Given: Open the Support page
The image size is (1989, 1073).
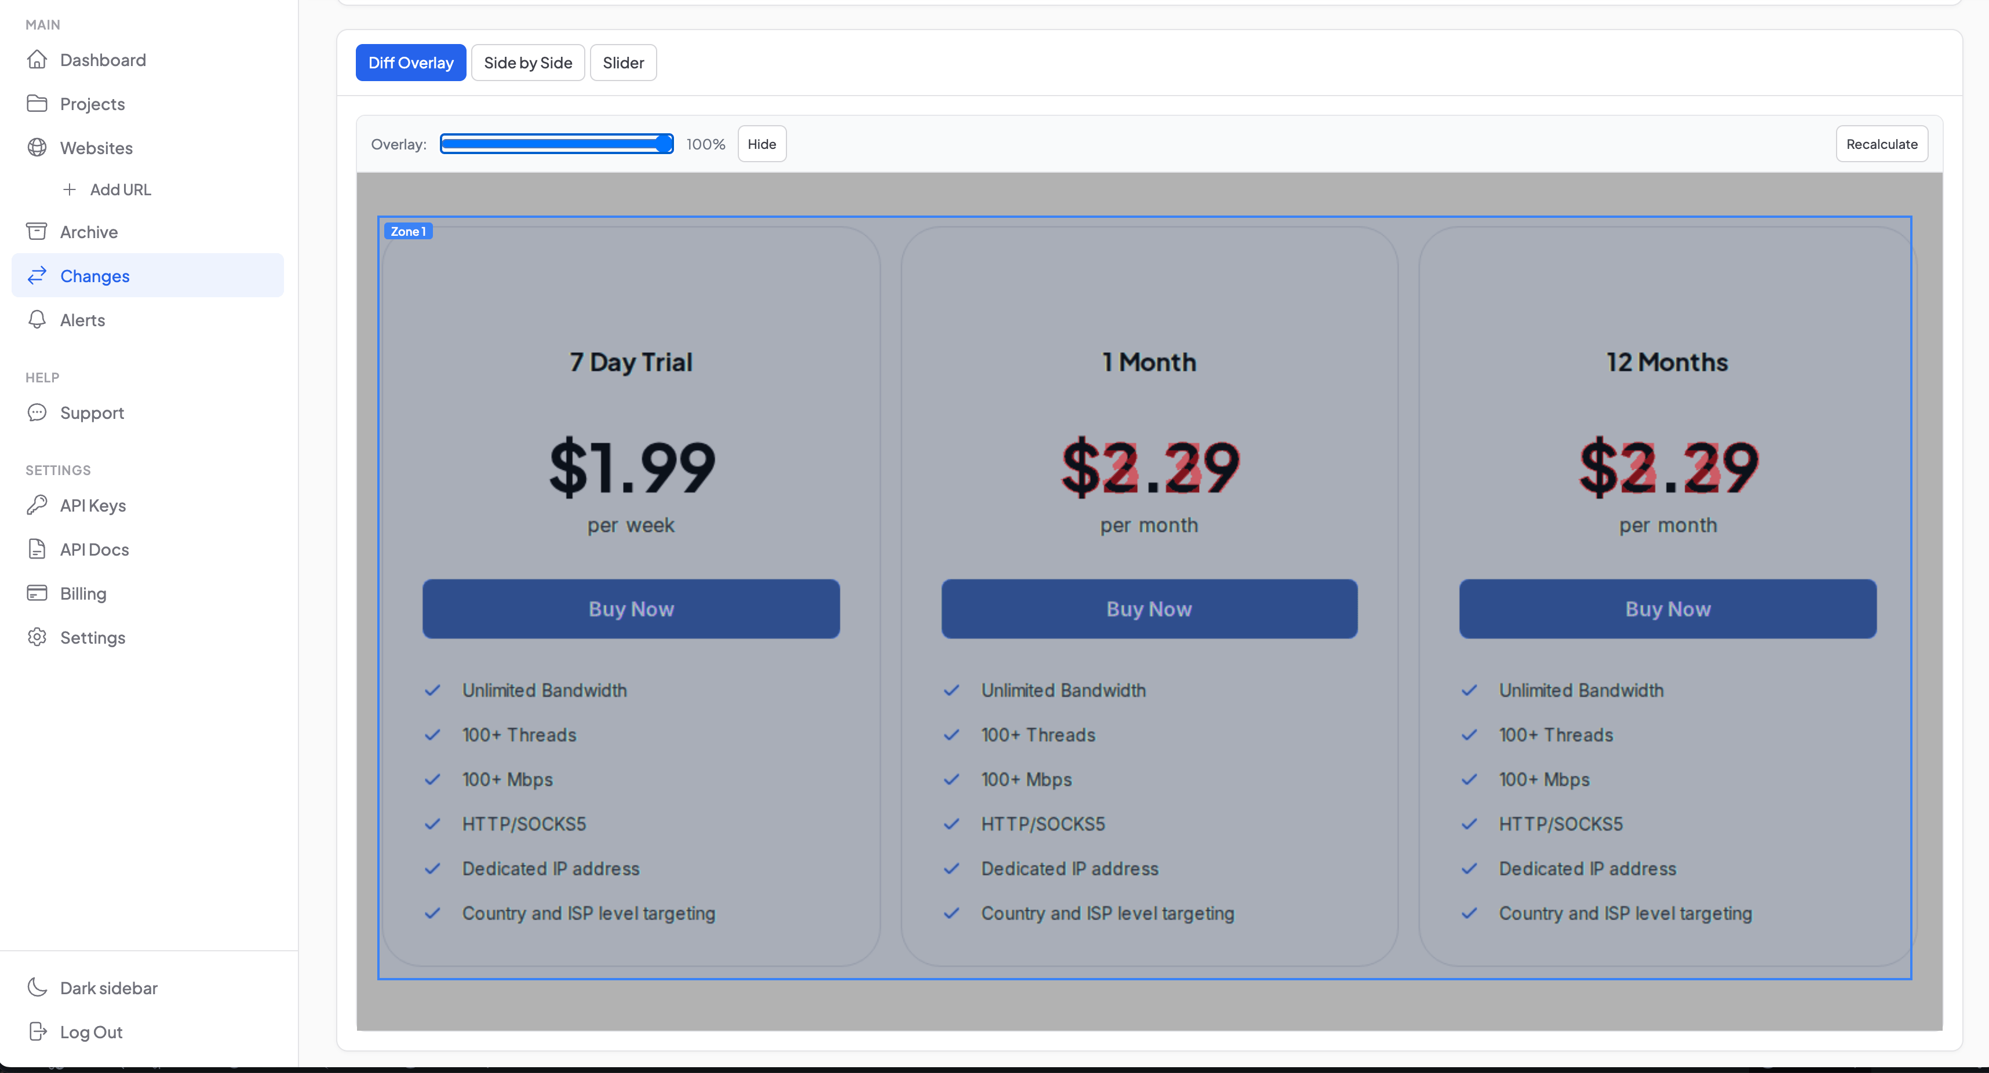Looking at the screenshot, I should (92, 413).
